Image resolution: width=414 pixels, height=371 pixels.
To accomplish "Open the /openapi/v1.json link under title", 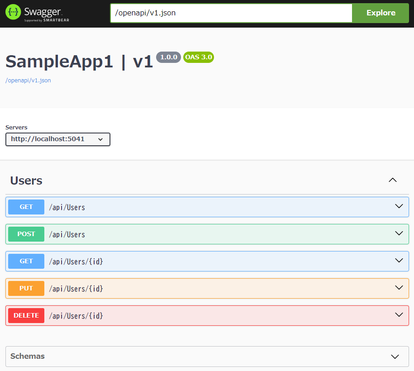I will [x=28, y=80].
